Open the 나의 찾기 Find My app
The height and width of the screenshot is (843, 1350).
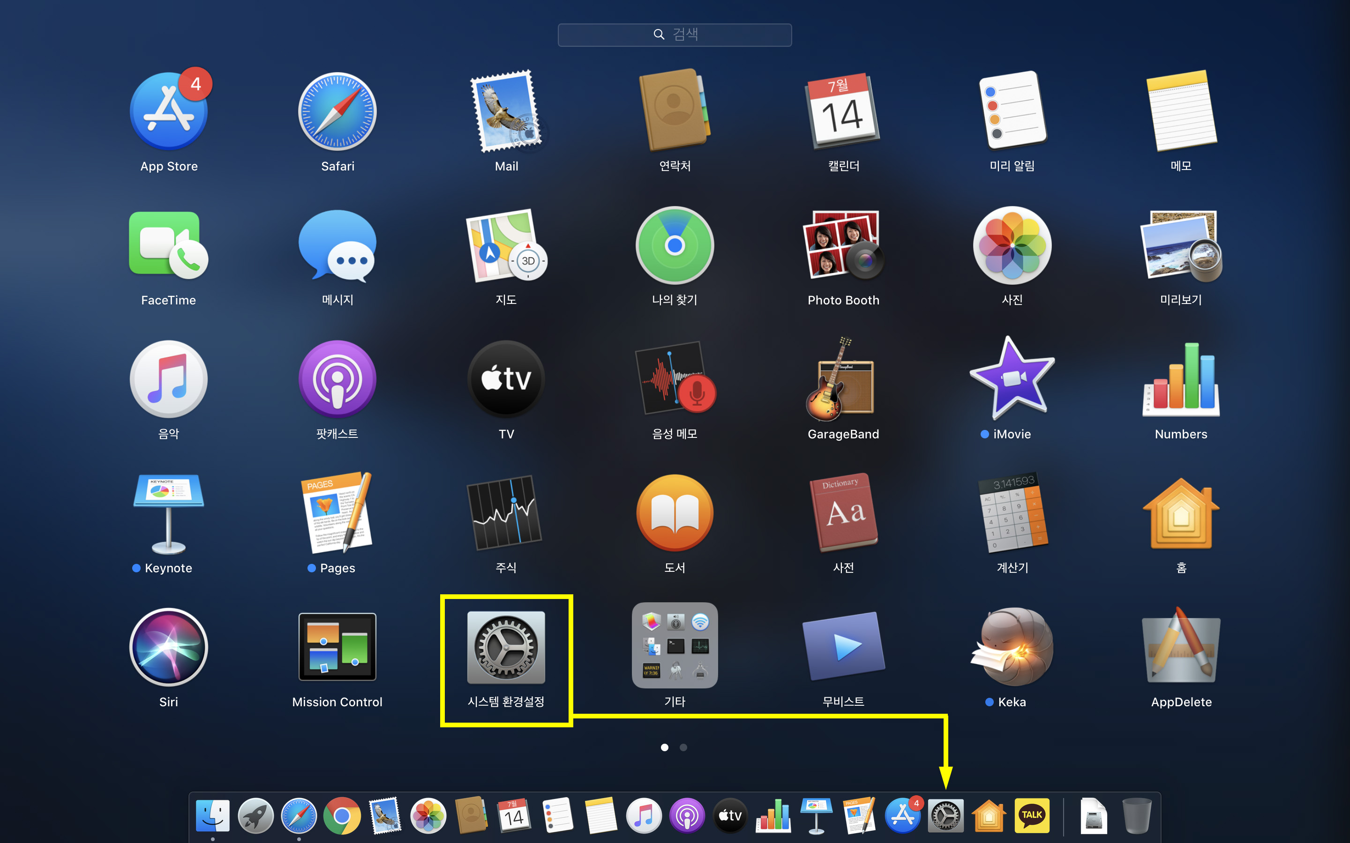click(675, 245)
